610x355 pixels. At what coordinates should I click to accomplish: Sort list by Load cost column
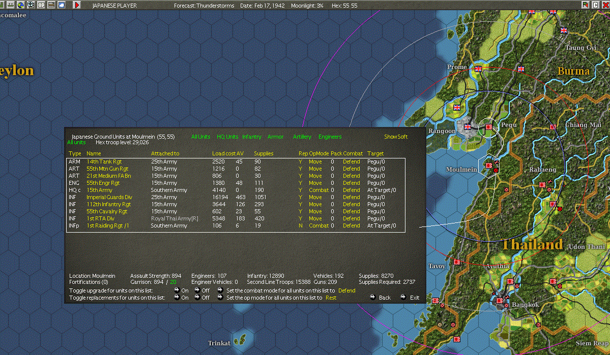click(224, 153)
